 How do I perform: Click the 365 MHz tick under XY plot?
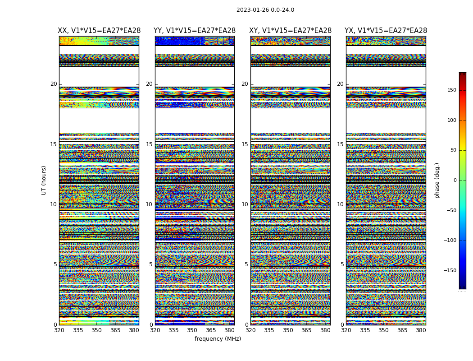(x=306, y=330)
